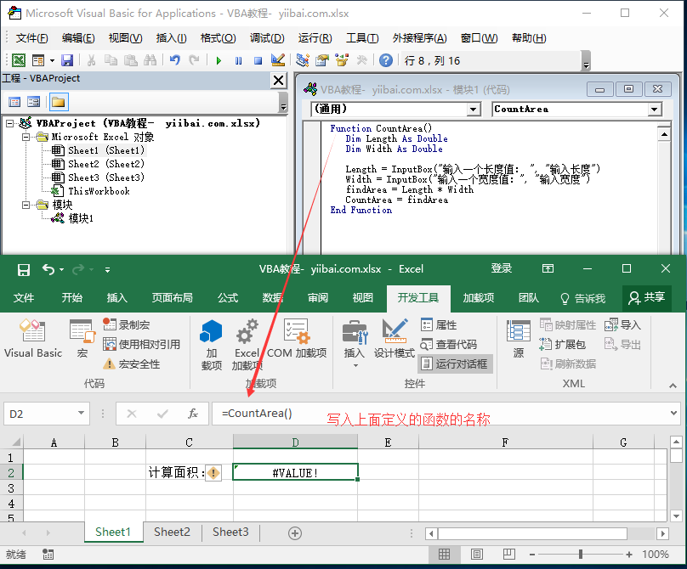Open Quick Access Toolbar customize dropdown
The height and width of the screenshot is (569, 687).
coord(107,269)
